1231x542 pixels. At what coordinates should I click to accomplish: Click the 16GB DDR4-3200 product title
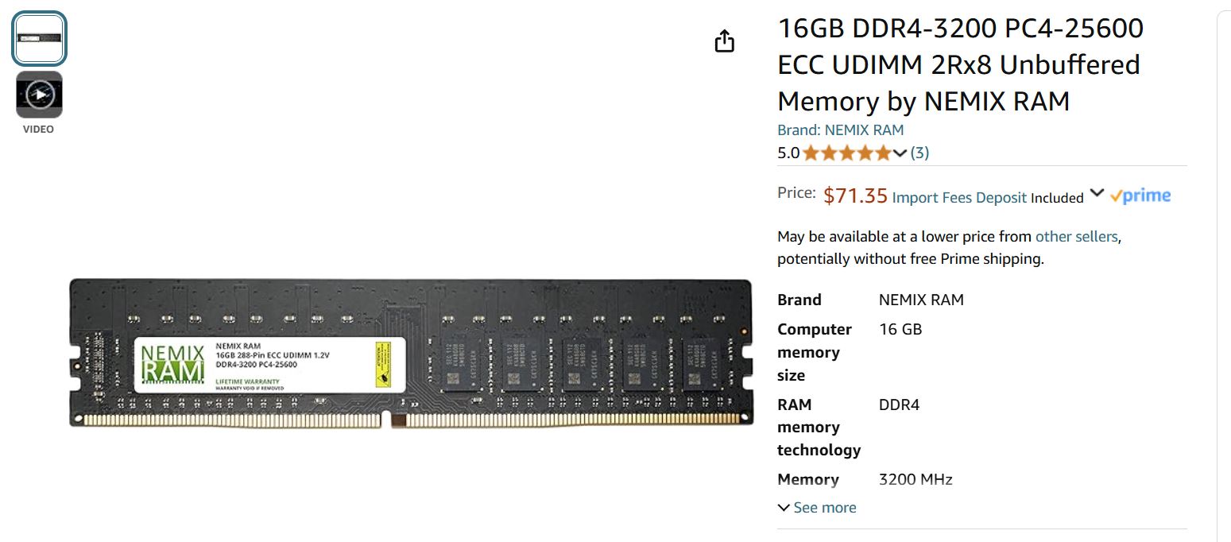(960, 65)
